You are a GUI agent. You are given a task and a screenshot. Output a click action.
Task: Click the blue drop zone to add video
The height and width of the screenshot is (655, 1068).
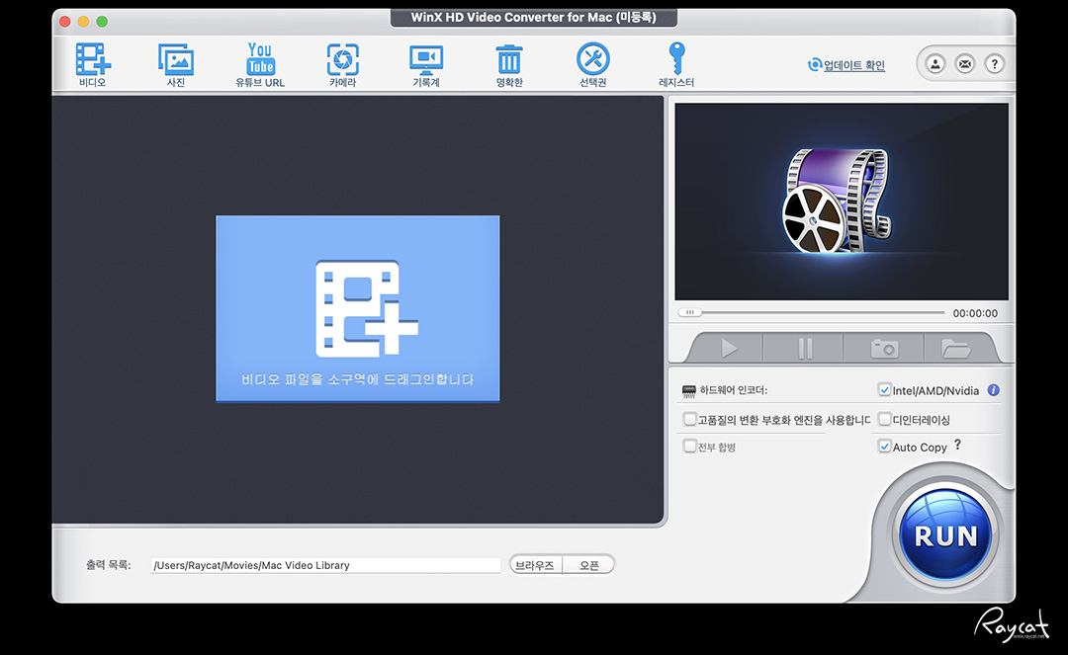tap(358, 309)
